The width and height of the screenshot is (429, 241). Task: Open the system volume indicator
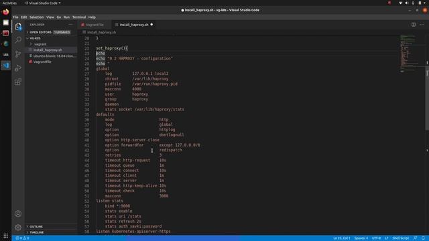407,3
